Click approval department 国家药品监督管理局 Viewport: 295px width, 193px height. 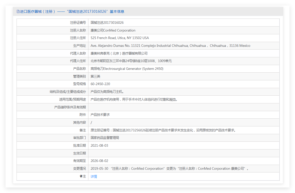point(105,138)
